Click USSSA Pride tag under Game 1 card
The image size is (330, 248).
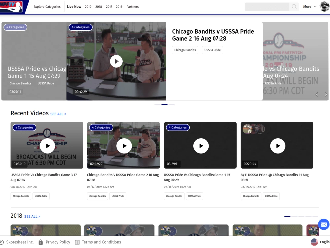[x=194, y=196]
